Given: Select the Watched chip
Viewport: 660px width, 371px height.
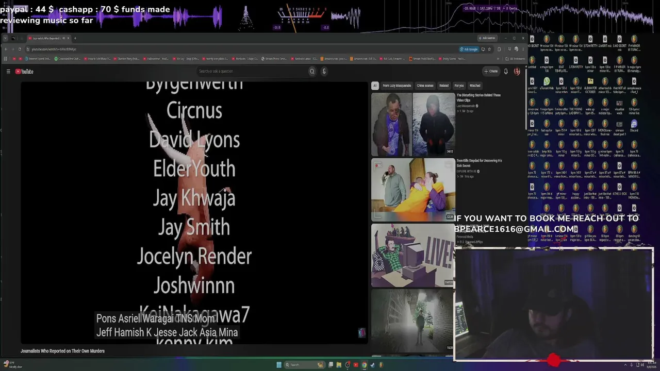Looking at the screenshot, I should pos(475,86).
